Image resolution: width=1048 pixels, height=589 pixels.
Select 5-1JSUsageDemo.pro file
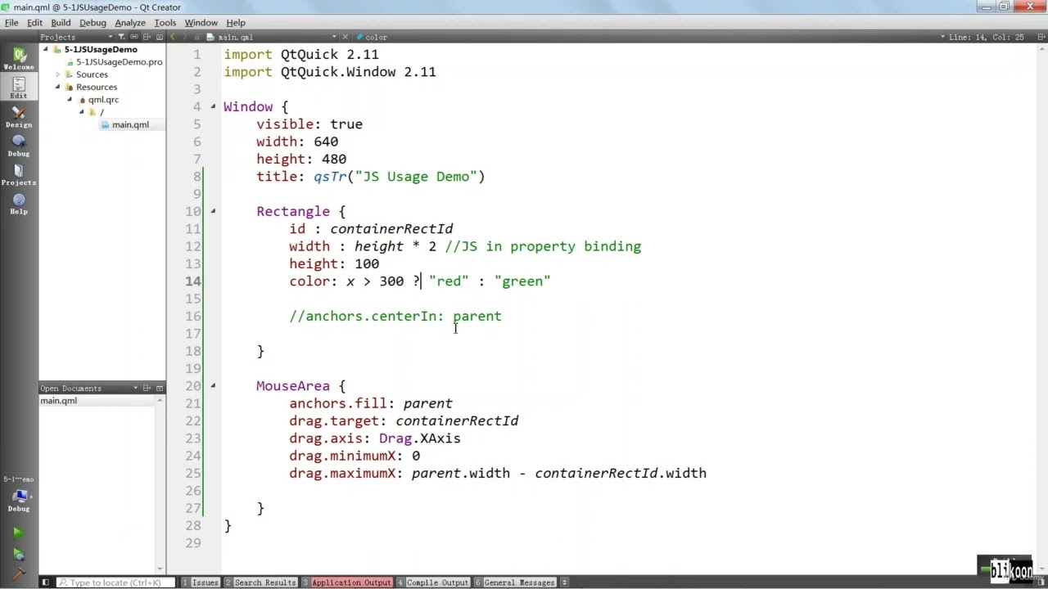pyautogui.click(x=119, y=61)
